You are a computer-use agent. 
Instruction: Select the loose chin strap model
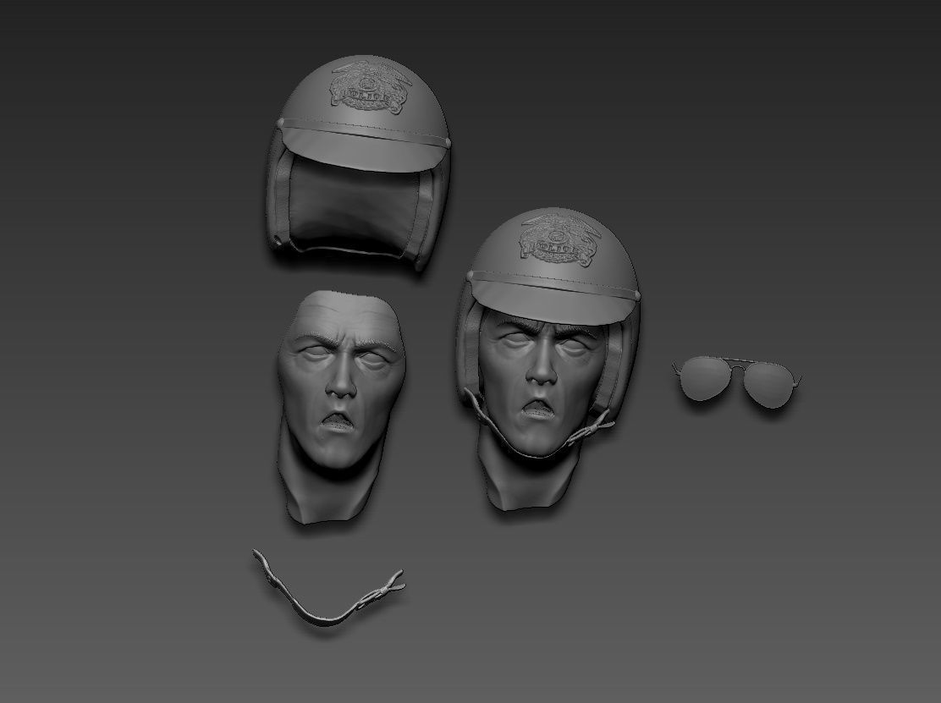click(327, 589)
